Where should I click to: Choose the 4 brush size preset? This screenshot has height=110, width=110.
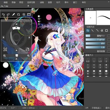94,66
